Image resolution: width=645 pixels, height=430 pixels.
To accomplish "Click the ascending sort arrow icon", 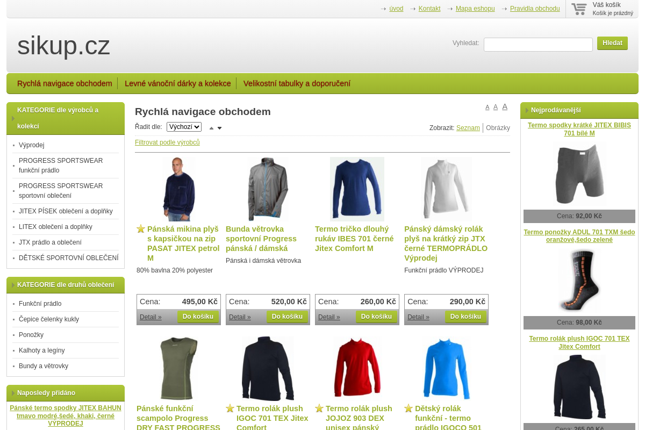I will pyautogui.click(x=211, y=128).
